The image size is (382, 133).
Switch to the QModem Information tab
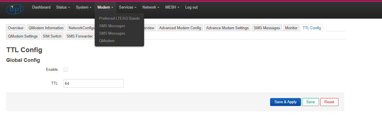46,28
